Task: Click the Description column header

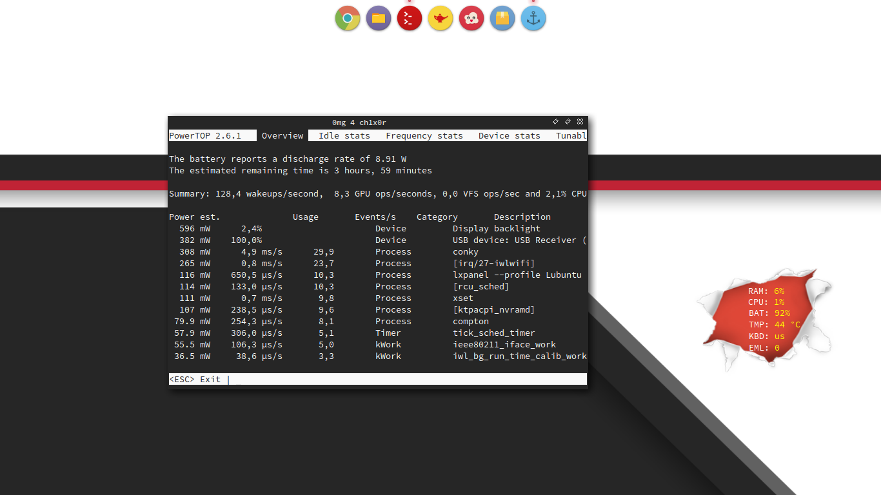Action: [522, 217]
